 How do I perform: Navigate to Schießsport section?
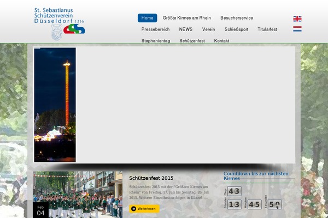pyautogui.click(x=236, y=29)
